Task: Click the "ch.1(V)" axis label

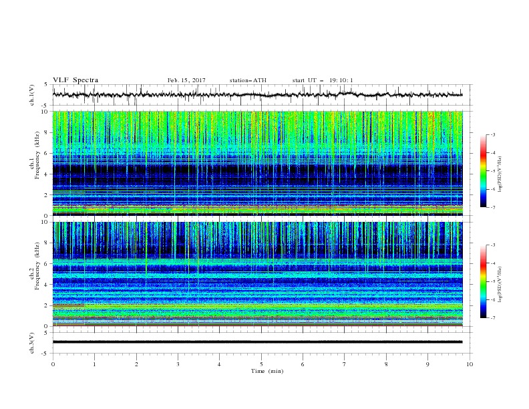Action: (32, 95)
